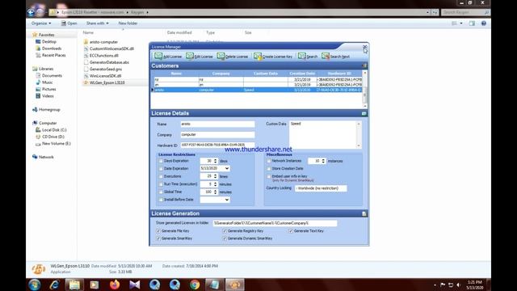Select Desktop in Explorer Favorites
517x291 pixels.
pos(46,41)
